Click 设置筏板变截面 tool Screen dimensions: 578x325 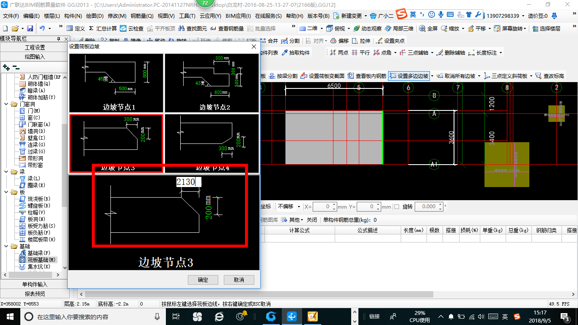click(x=322, y=76)
